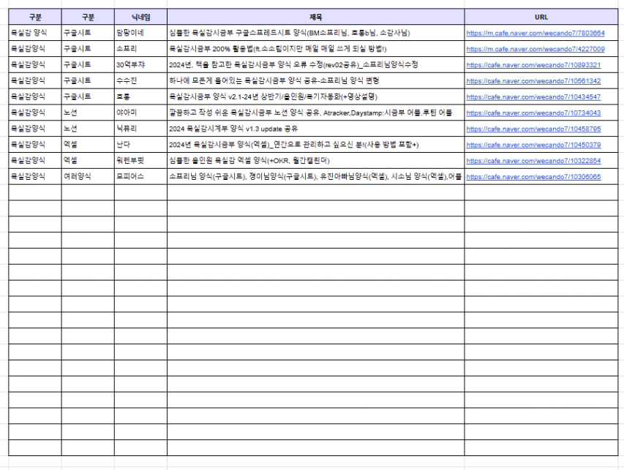Click the 여러양식 category cell

(x=88, y=176)
